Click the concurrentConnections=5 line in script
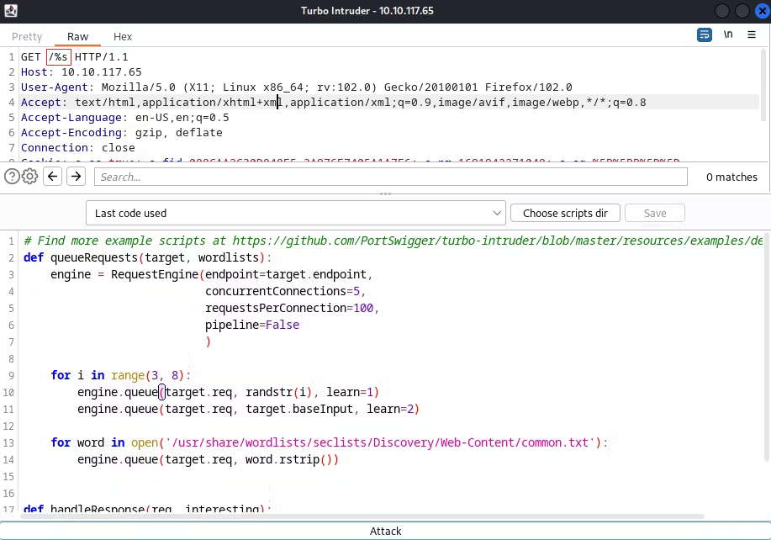The height and width of the screenshot is (540, 771). point(285,291)
